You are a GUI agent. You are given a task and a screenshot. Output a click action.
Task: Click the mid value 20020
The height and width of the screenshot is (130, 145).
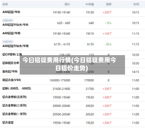[x=90, y=106]
